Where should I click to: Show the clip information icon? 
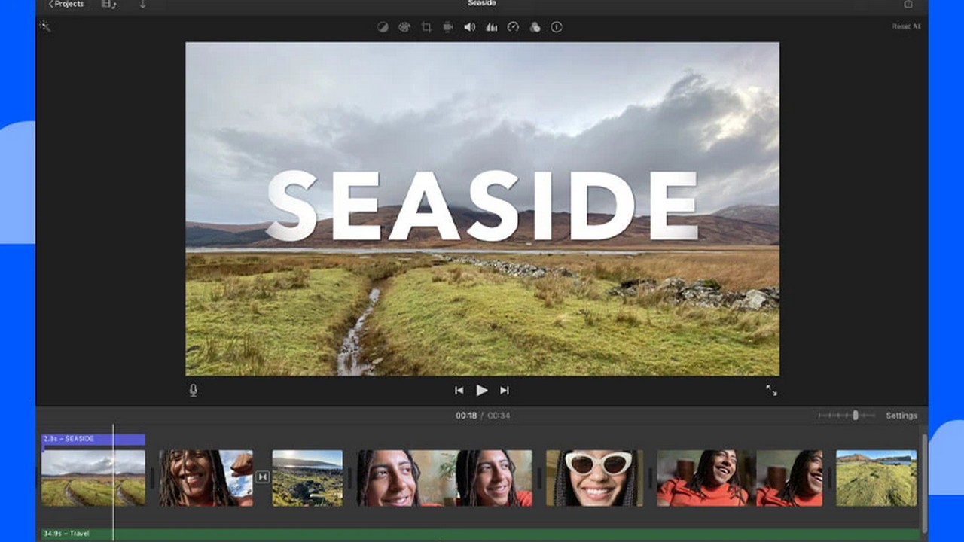[557, 27]
